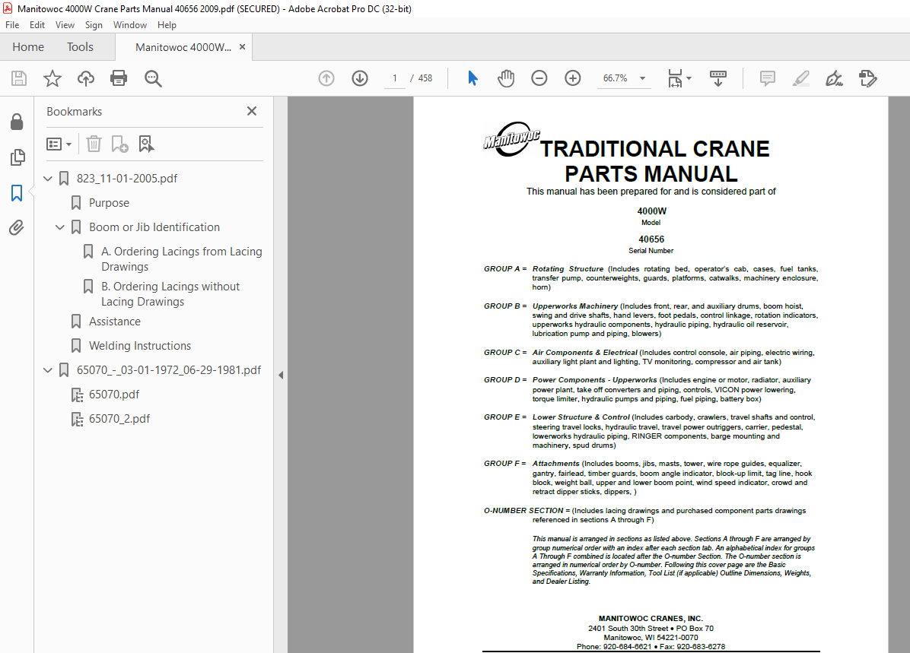
Task: Open the 65070.pdf bookmark
Action: (x=114, y=395)
